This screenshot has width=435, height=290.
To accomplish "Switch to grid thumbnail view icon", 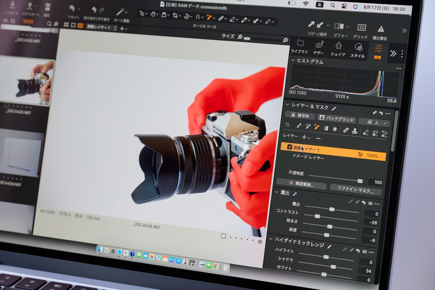I will pos(66,25).
